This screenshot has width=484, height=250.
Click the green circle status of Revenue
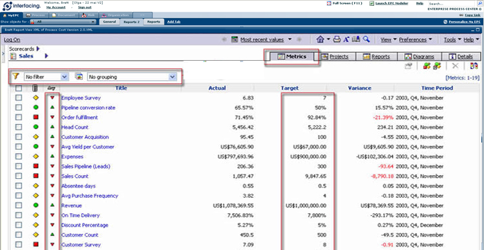pos(36,205)
